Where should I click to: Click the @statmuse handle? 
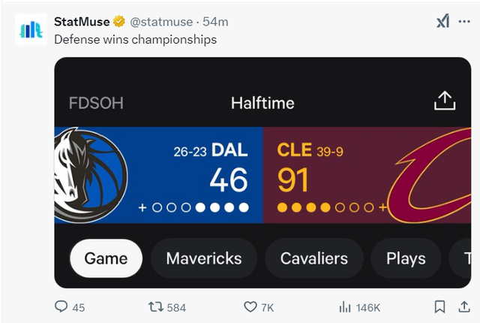(x=161, y=22)
